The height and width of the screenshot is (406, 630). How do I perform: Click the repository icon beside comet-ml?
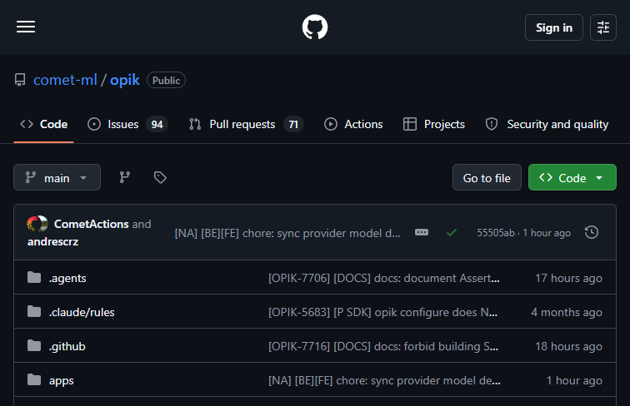pos(20,80)
